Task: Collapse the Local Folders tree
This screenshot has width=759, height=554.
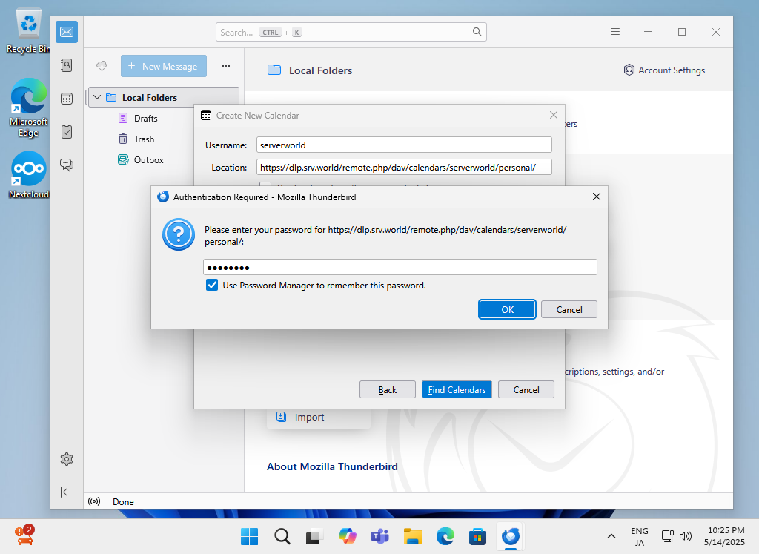Action: (96, 96)
